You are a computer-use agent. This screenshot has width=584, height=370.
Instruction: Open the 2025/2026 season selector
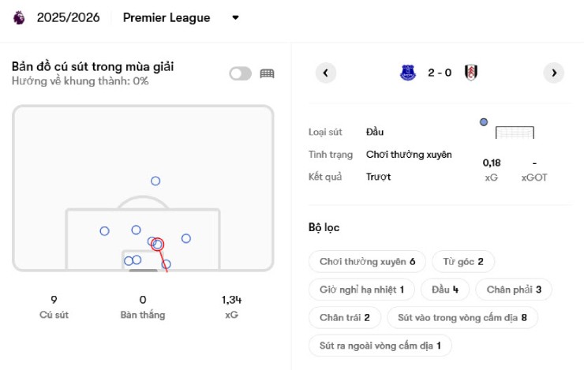click(x=68, y=17)
